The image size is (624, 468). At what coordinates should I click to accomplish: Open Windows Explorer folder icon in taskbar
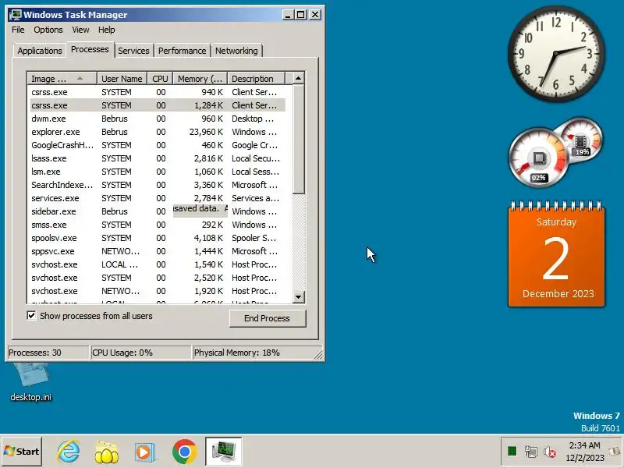(x=106, y=452)
